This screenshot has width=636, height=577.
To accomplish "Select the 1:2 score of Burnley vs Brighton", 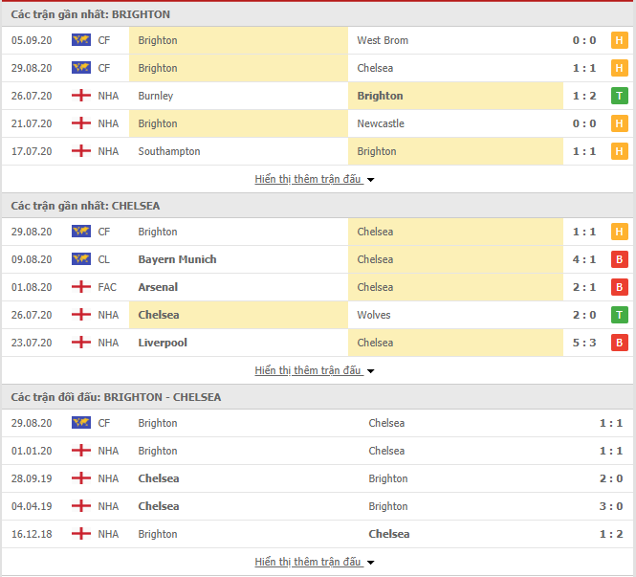I will (584, 96).
